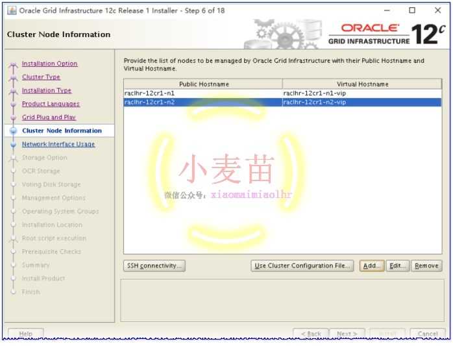
Task: Select the raclhr-12cr1-n1 public hostname cell
Action: 203,93
